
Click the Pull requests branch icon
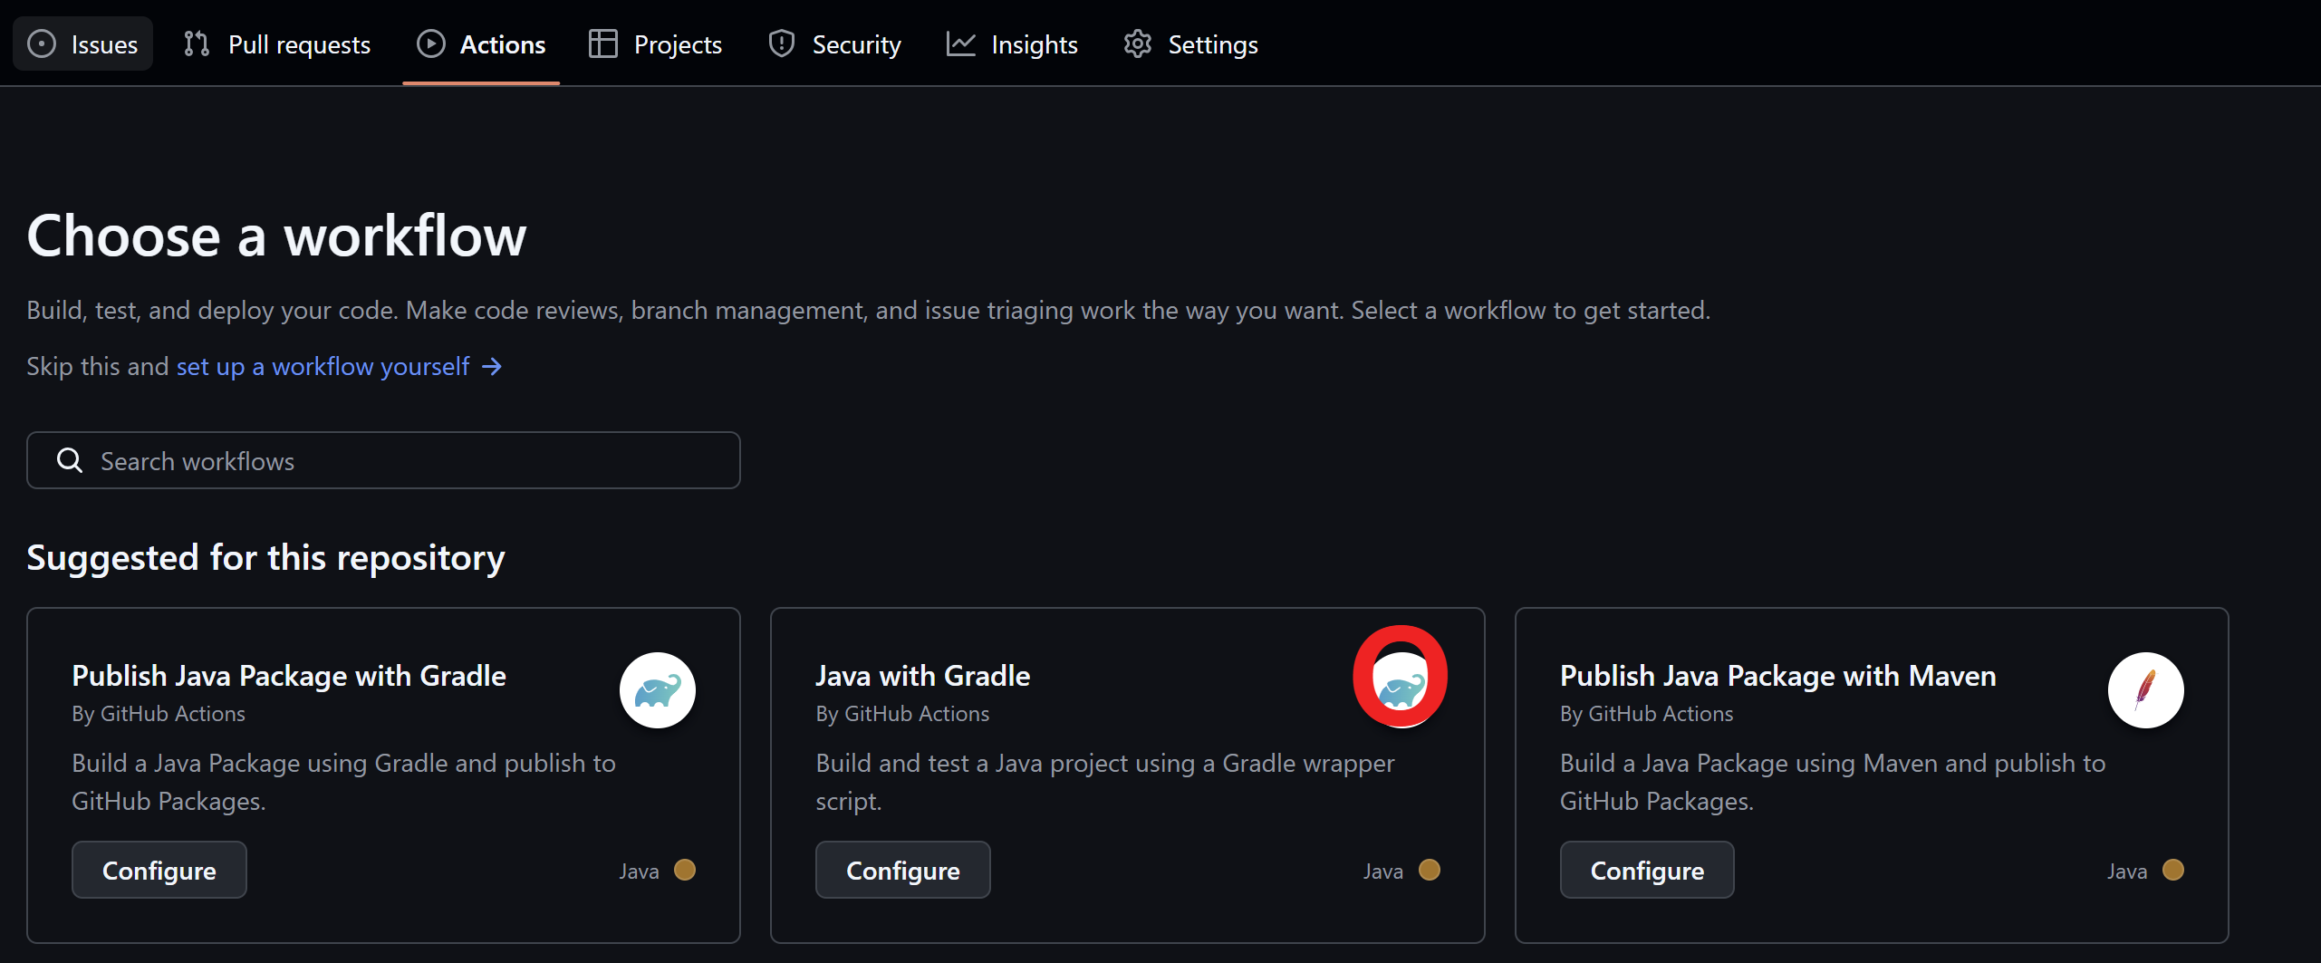pyautogui.click(x=197, y=43)
